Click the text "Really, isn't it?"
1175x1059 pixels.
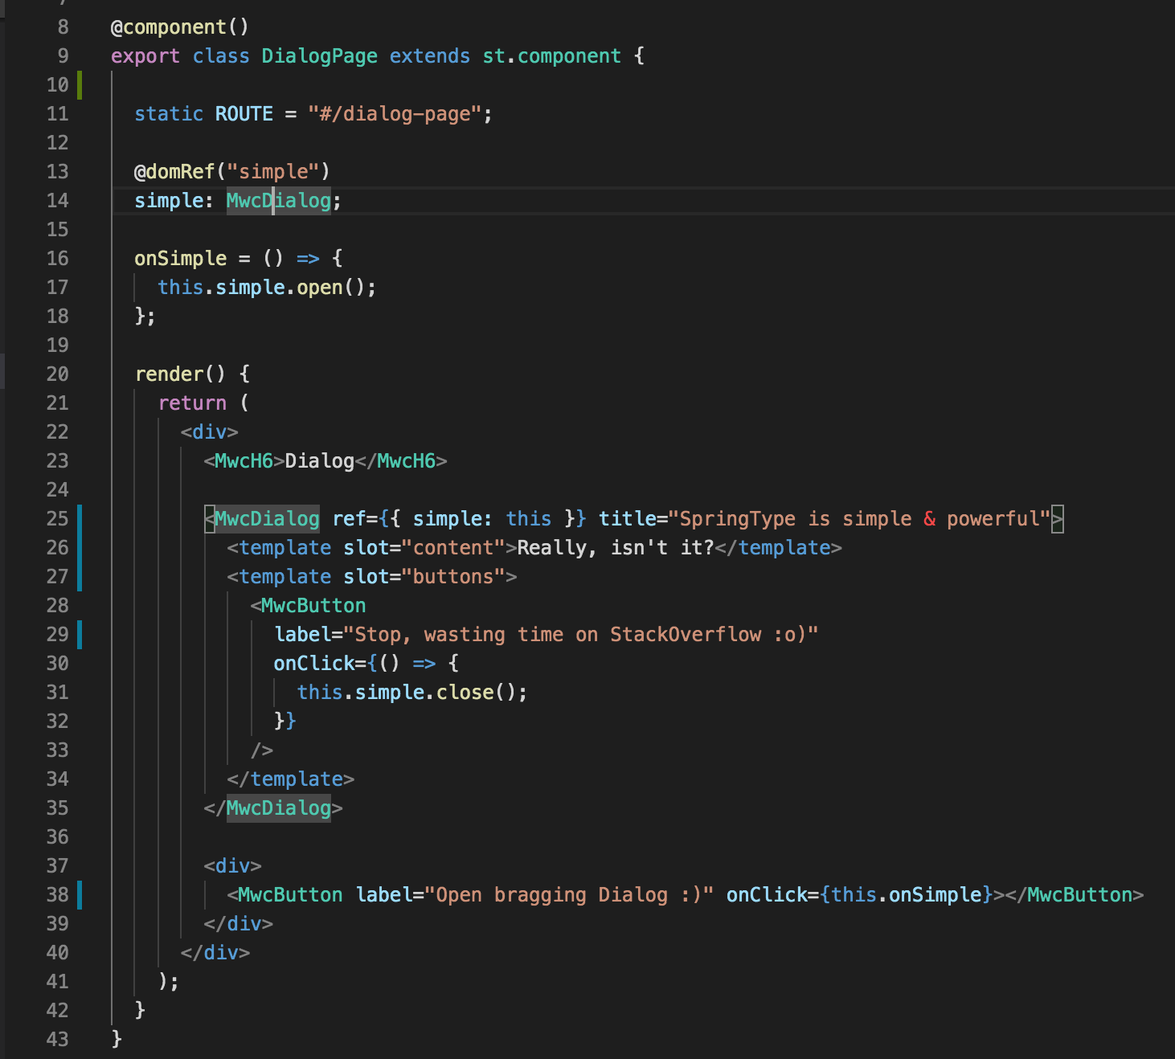coord(616,548)
